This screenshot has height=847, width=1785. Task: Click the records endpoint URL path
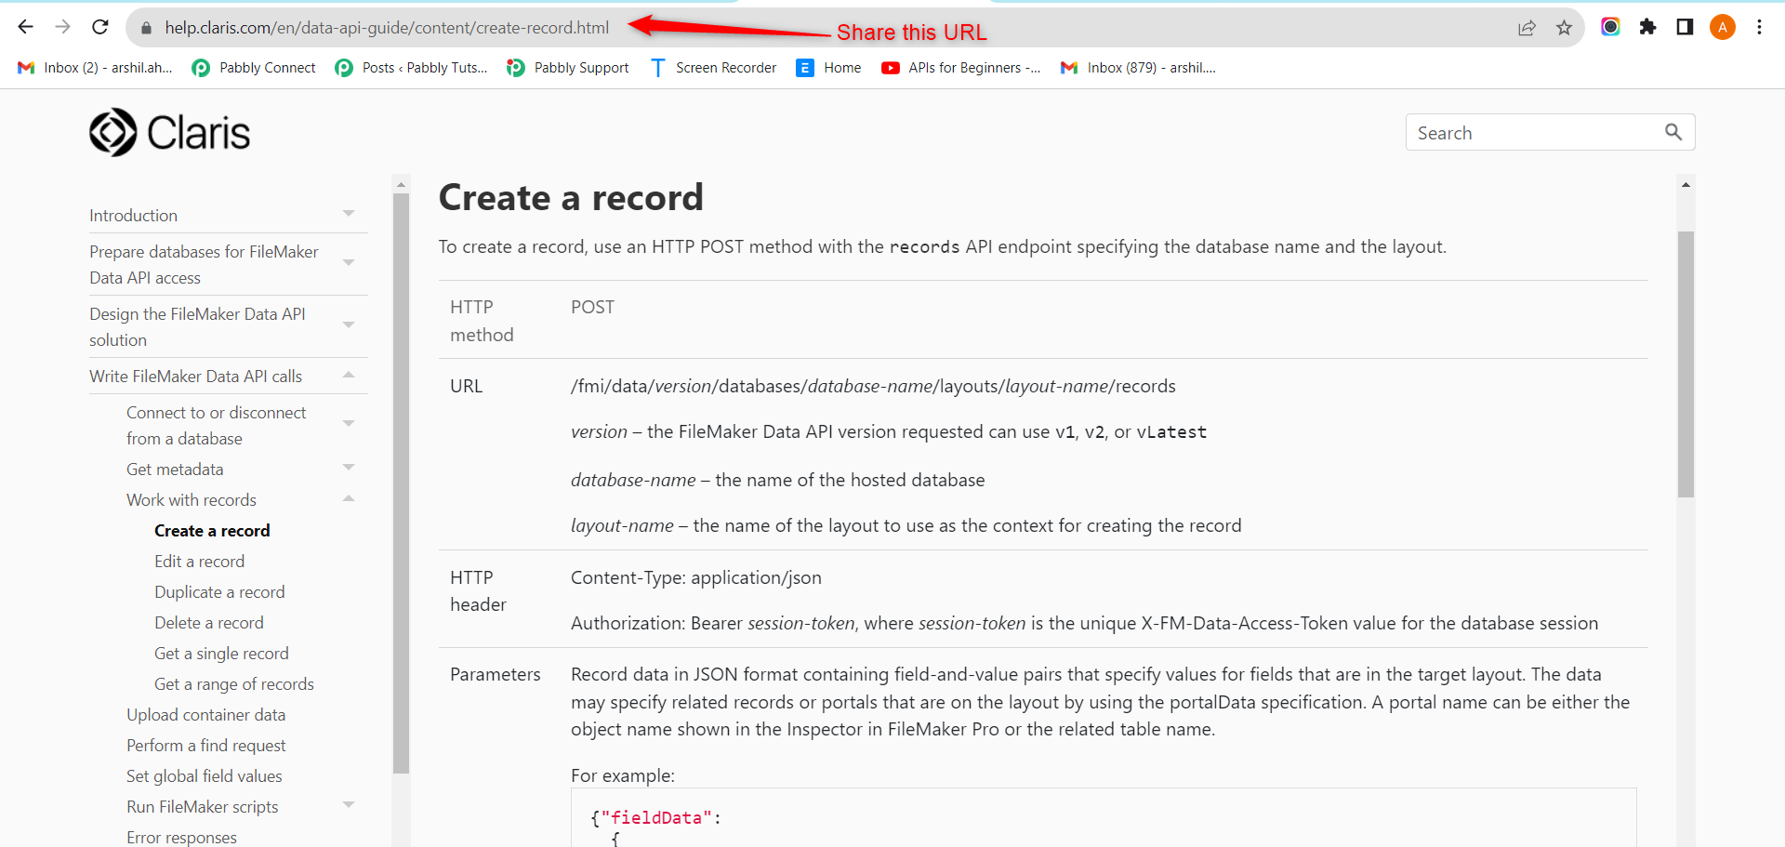coord(873,387)
